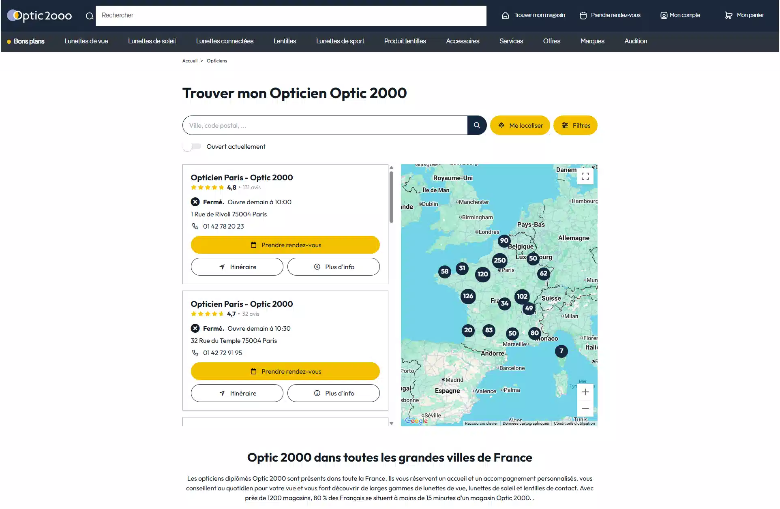Open the Audition menu

[x=636, y=41]
